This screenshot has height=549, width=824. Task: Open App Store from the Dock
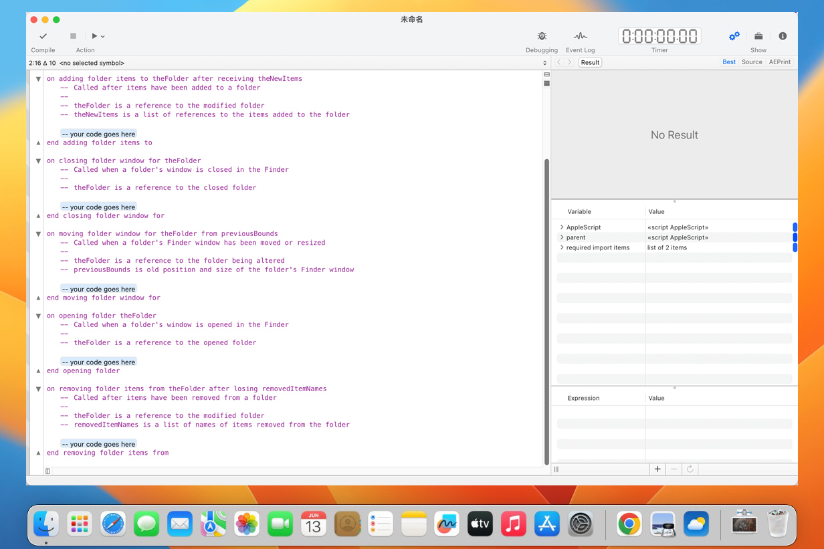pyautogui.click(x=546, y=524)
